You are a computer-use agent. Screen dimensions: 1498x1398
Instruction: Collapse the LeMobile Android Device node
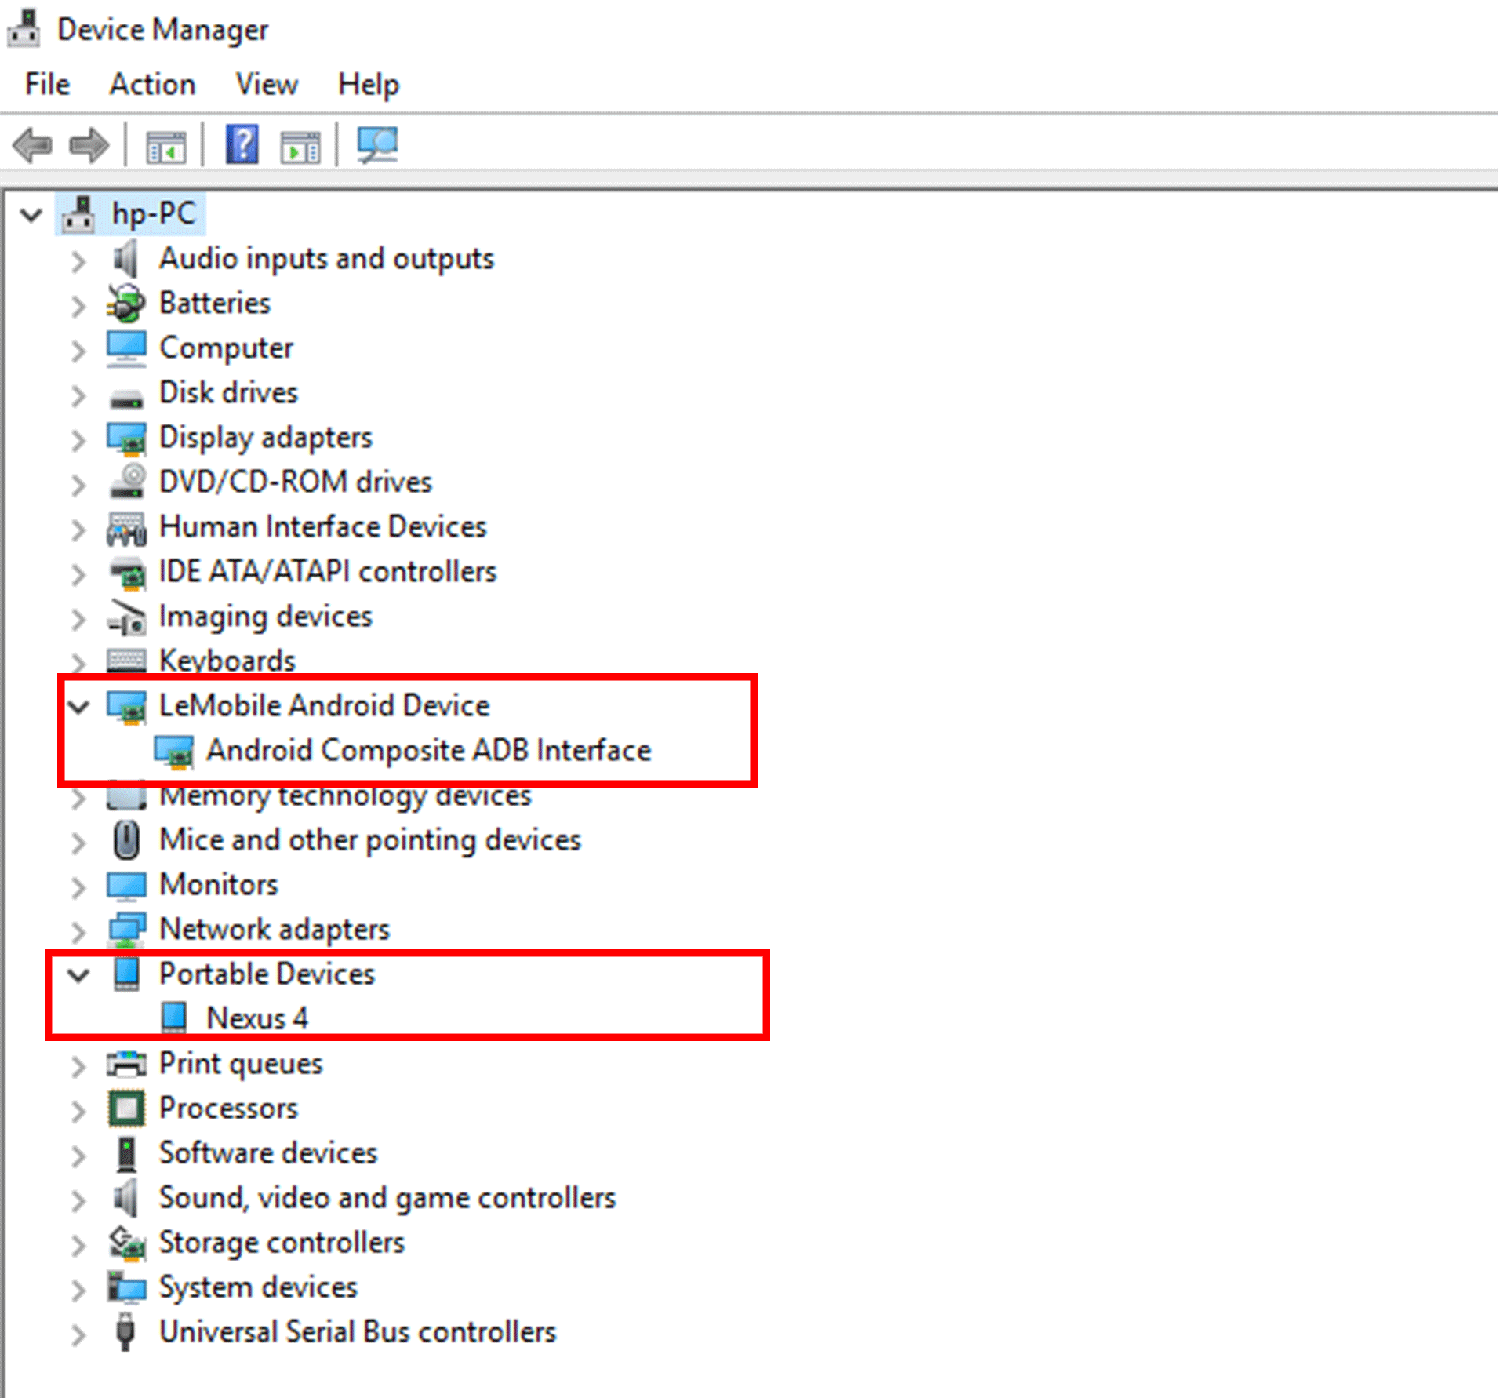(x=78, y=707)
